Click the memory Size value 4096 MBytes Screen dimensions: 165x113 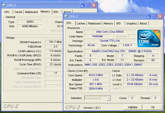[x=30, y=26]
